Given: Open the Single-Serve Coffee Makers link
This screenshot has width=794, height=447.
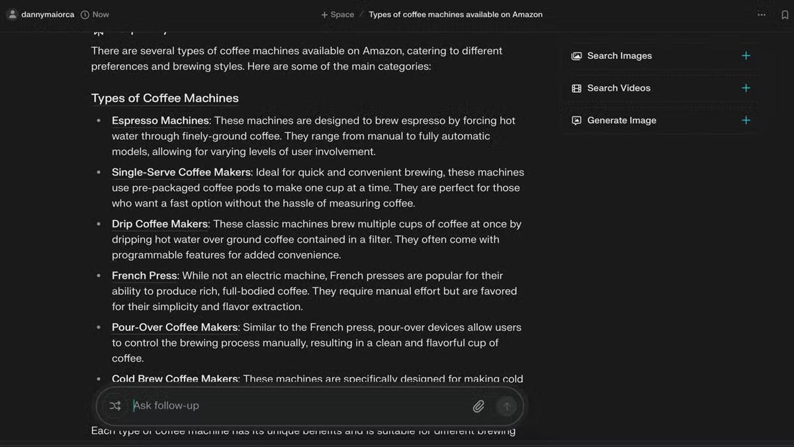Looking at the screenshot, I should click(x=181, y=172).
